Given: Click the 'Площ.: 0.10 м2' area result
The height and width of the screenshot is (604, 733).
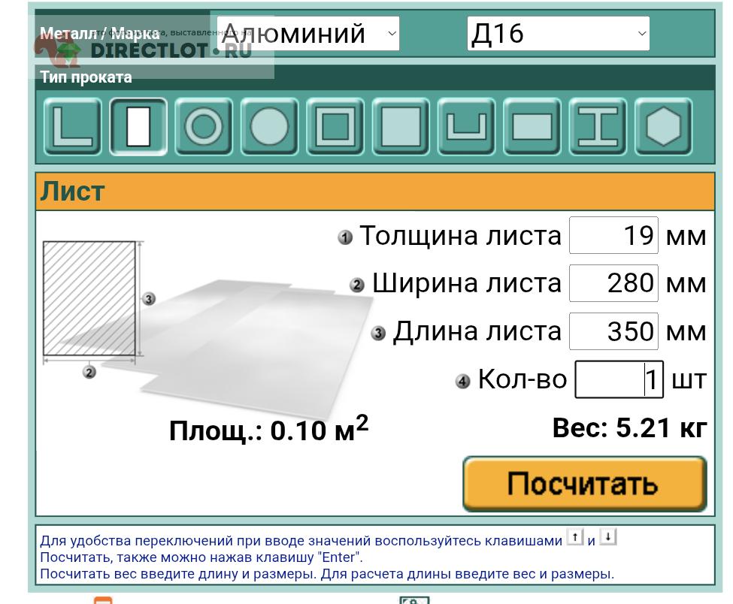Looking at the screenshot, I should point(269,429).
